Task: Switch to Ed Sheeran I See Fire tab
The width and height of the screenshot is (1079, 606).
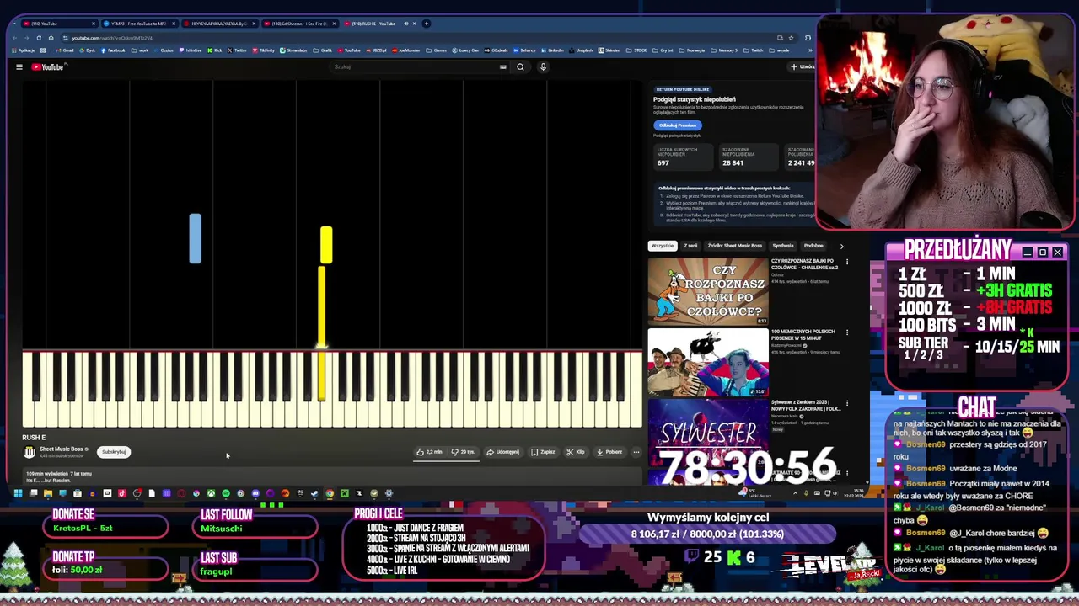Action: [300, 24]
